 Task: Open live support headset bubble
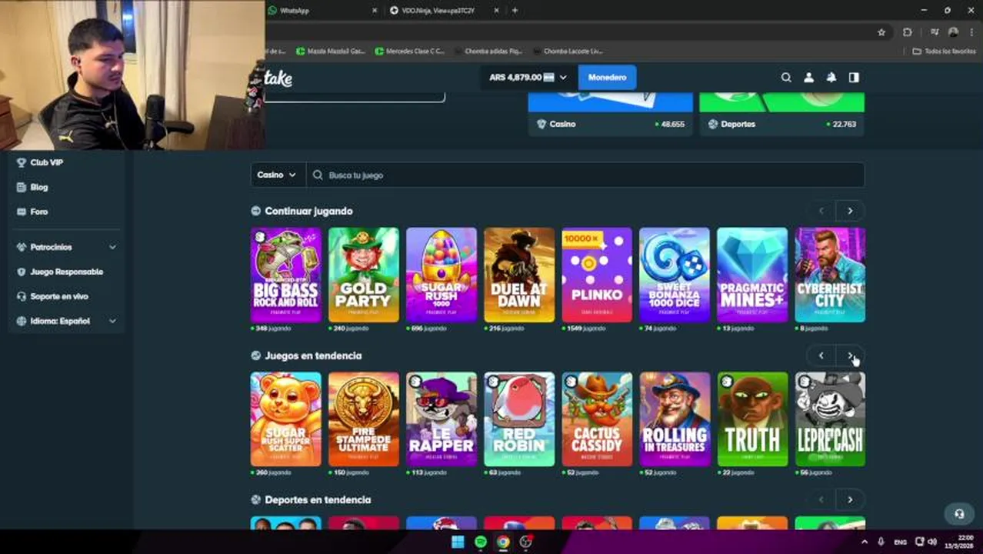[959, 514]
